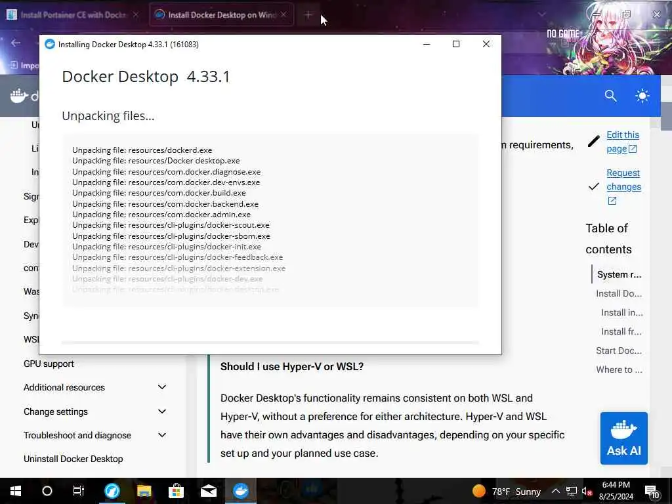
Task: Jump to Install Do... in table of contents
Action: click(619, 293)
